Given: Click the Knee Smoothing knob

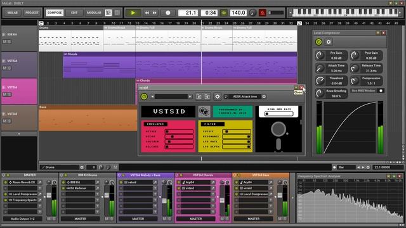Looking at the screenshot, I should (x=320, y=93).
